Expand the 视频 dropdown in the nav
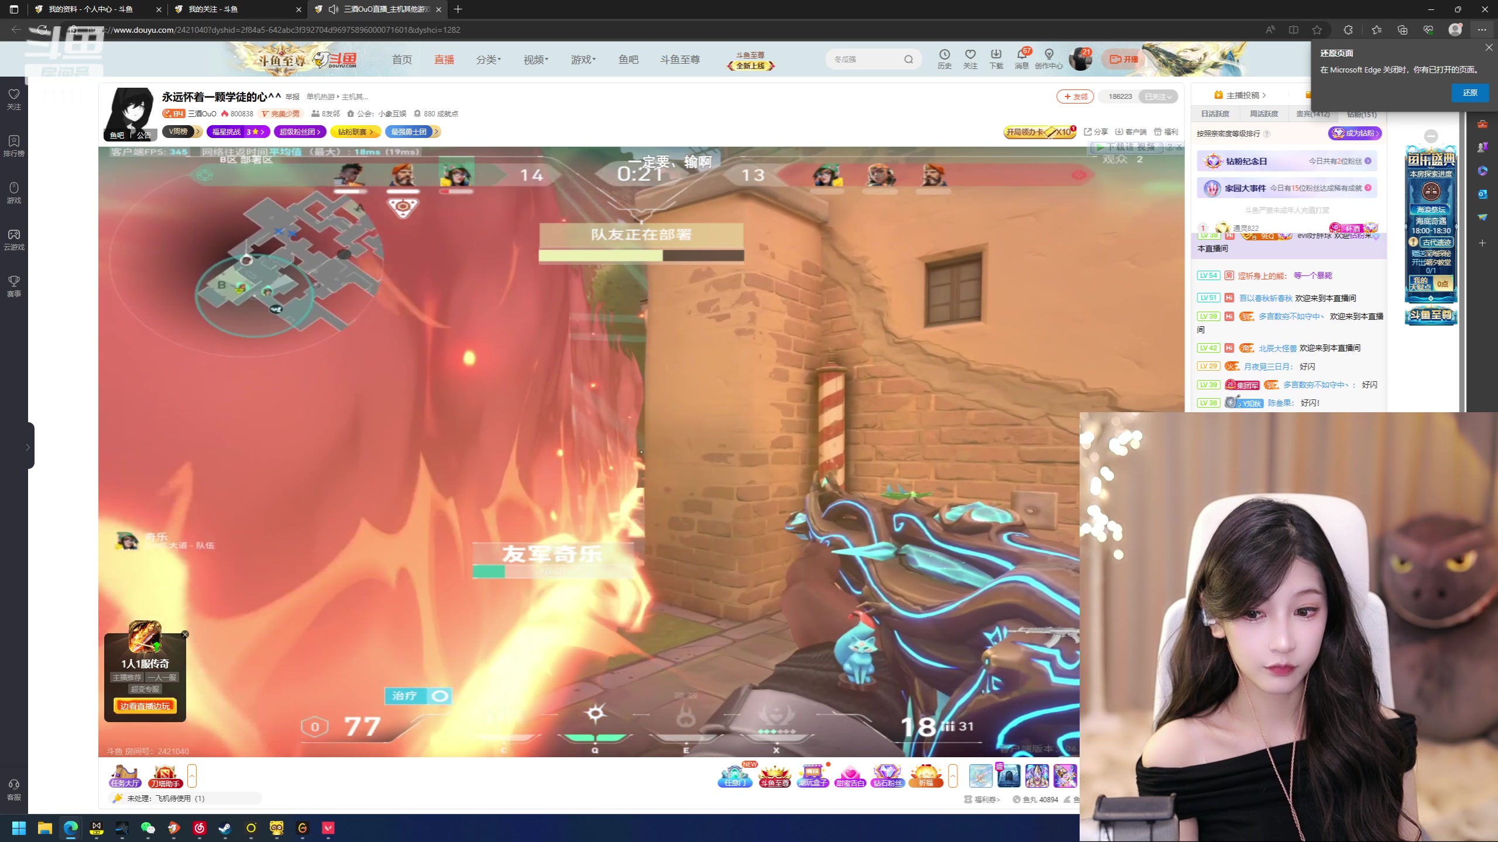Screen dimensions: 1498x842 535,59
